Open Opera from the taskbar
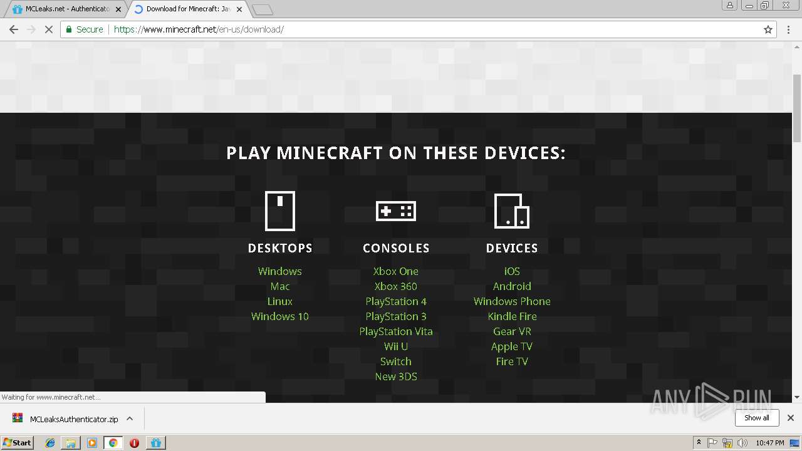The width and height of the screenshot is (802, 451). (134, 443)
